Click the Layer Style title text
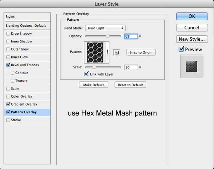Image resolution: width=214 pixels, height=169 pixels. [x=107, y=4]
